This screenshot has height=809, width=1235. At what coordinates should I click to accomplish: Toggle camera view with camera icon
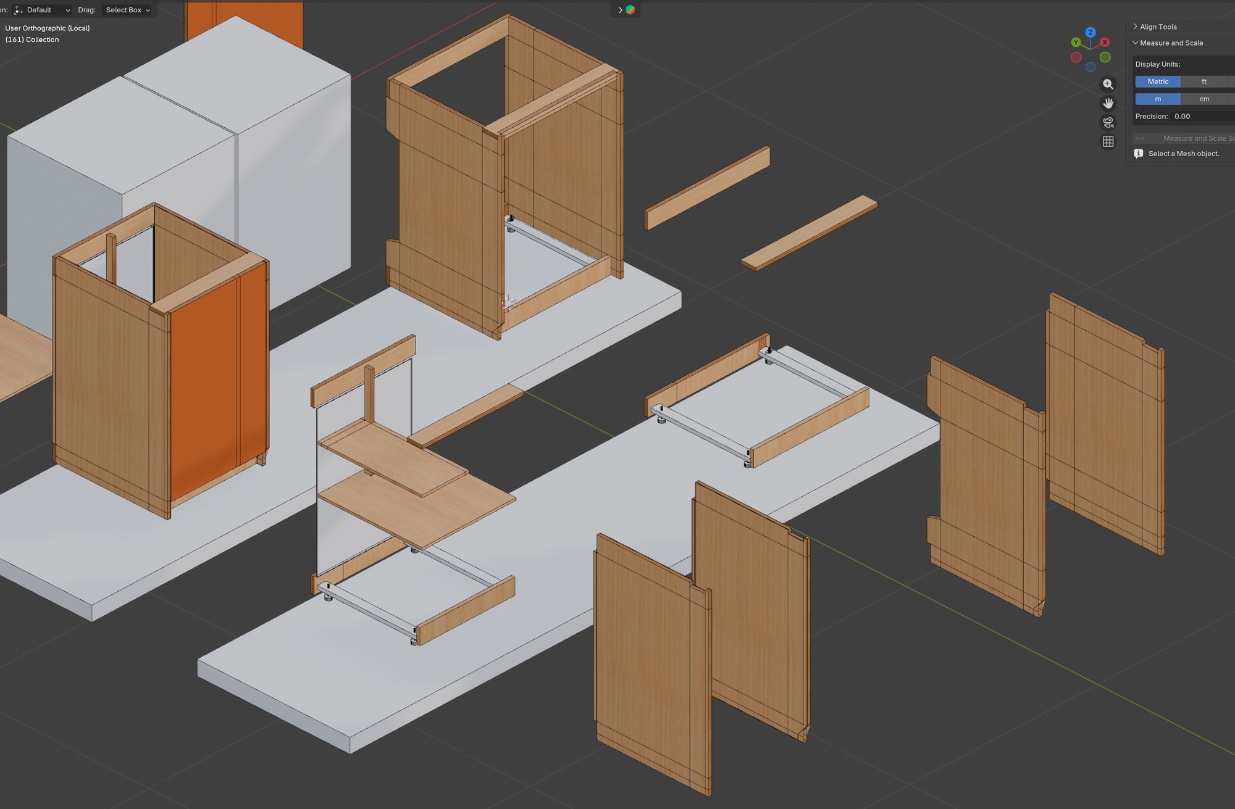1108,122
